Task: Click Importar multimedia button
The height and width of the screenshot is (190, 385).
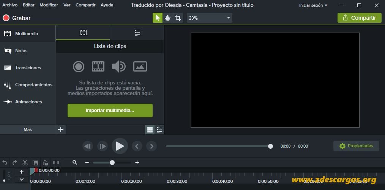Action: (110, 111)
